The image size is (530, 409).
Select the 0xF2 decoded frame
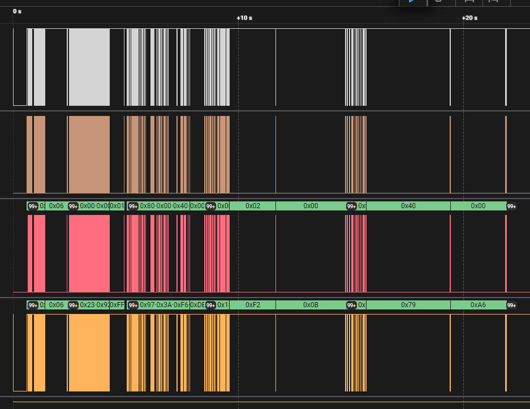pos(252,305)
